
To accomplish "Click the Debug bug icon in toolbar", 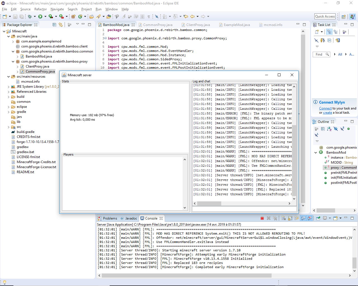I will point(30,17).
